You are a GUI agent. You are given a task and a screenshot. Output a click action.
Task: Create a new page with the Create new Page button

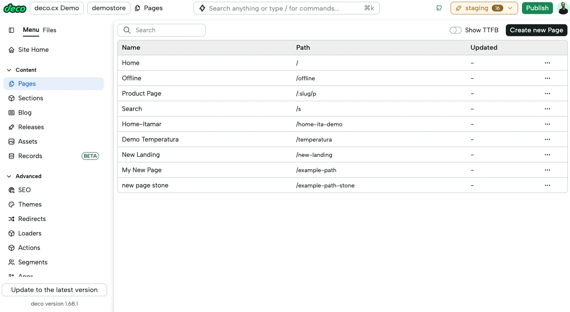(536, 30)
